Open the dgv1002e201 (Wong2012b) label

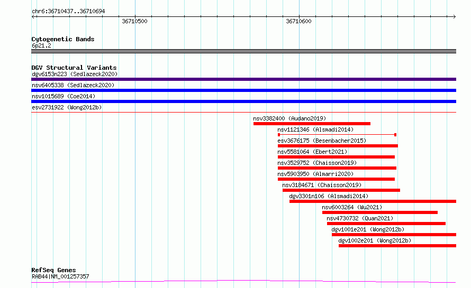pos(375,240)
